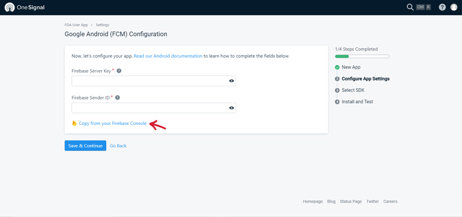Toggle visibility of Firebase Sender ID
The width and height of the screenshot is (462, 217).
pos(232,108)
